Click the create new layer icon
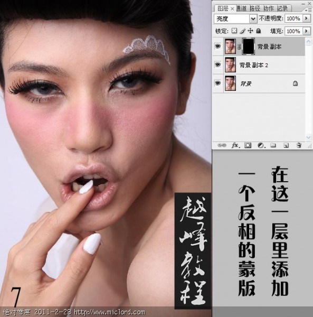313x317 pixels. [x=286, y=145]
